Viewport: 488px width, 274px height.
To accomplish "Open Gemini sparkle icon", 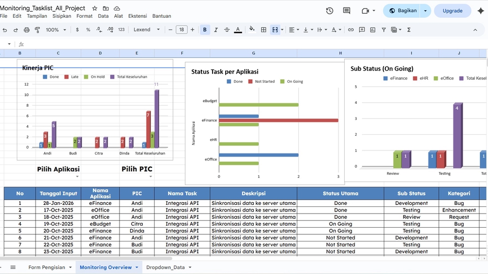I will [x=480, y=11].
